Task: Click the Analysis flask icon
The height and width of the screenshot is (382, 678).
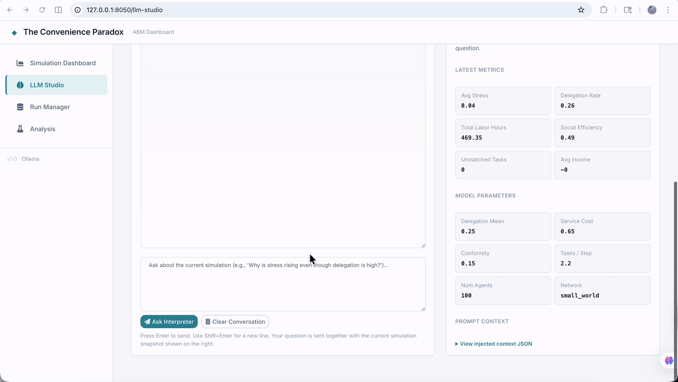Action: click(x=20, y=129)
